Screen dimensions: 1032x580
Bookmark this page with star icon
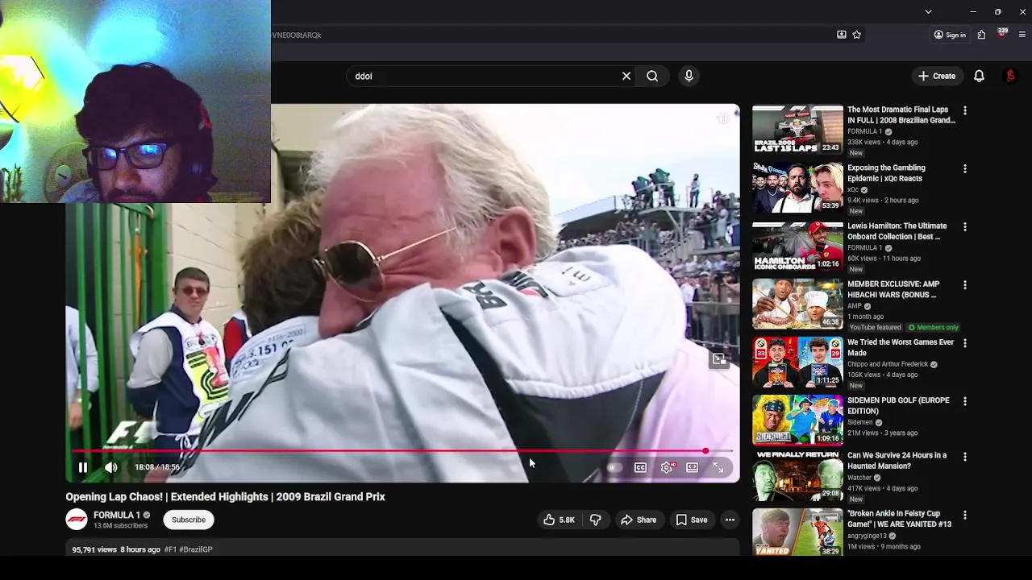click(x=857, y=35)
